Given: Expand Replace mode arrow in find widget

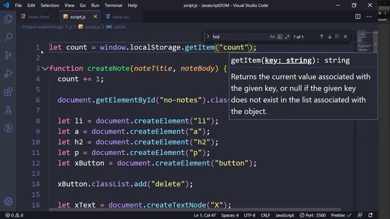Looking at the screenshot, I should pyautogui.click(x=208, y=36).
